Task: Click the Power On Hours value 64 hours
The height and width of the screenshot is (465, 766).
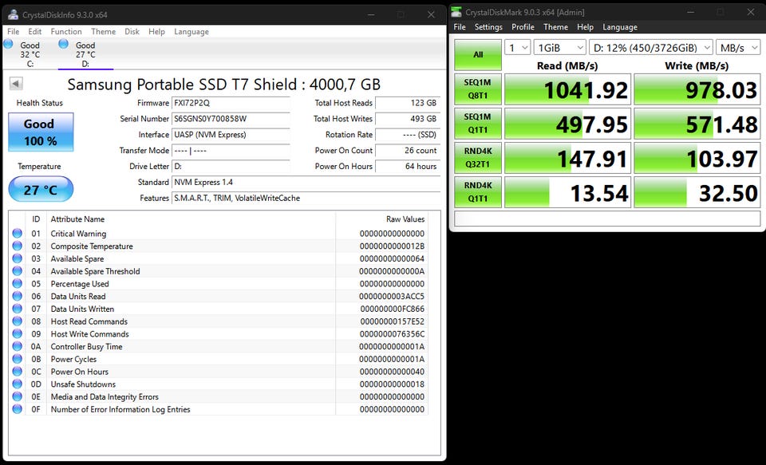Action: click(x=407, y=167)
